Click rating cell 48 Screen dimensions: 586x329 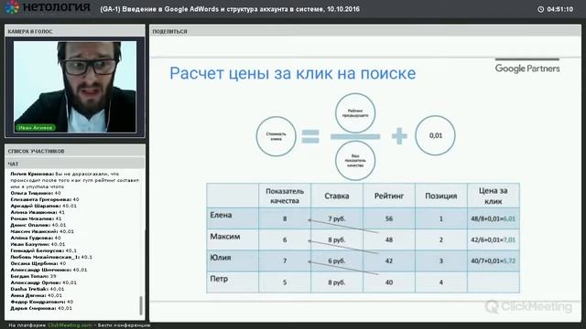(x=389, y=239)
